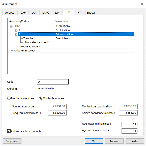
Task: Switch to the AVS/AC tab
Action: pos(10,13)
